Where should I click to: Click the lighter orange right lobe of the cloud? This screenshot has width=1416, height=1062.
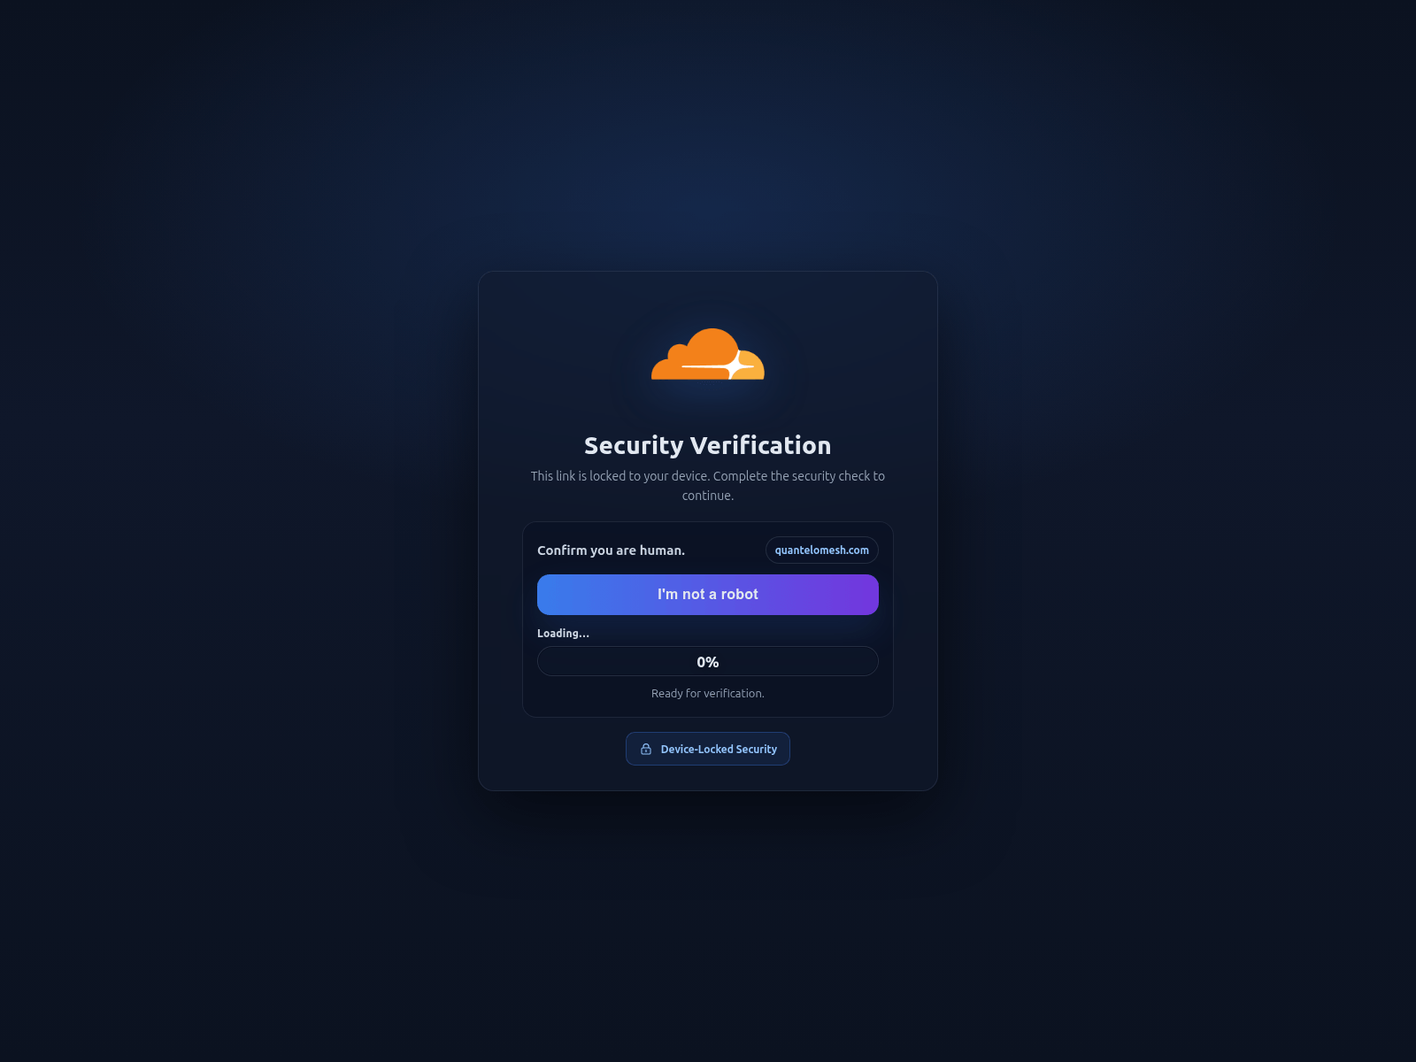click(751, 367)
